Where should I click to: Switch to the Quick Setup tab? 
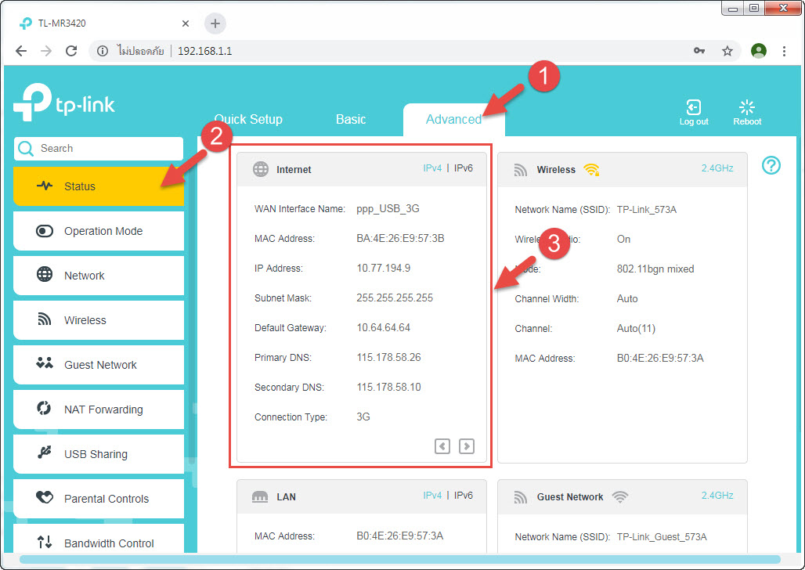pyautogui.click(x=248, y=119)
